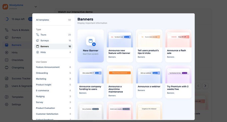Select Customer Satisfaction use case
This screenshot has width=227, height=122.
pyautogui.click(x=53, y=114)
